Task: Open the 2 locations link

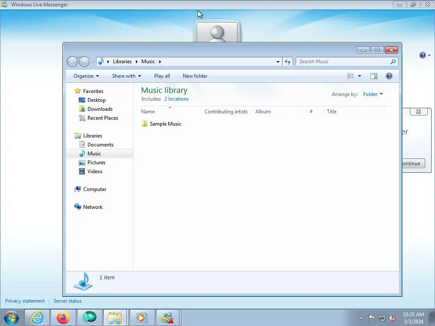Action: [176, 99]
